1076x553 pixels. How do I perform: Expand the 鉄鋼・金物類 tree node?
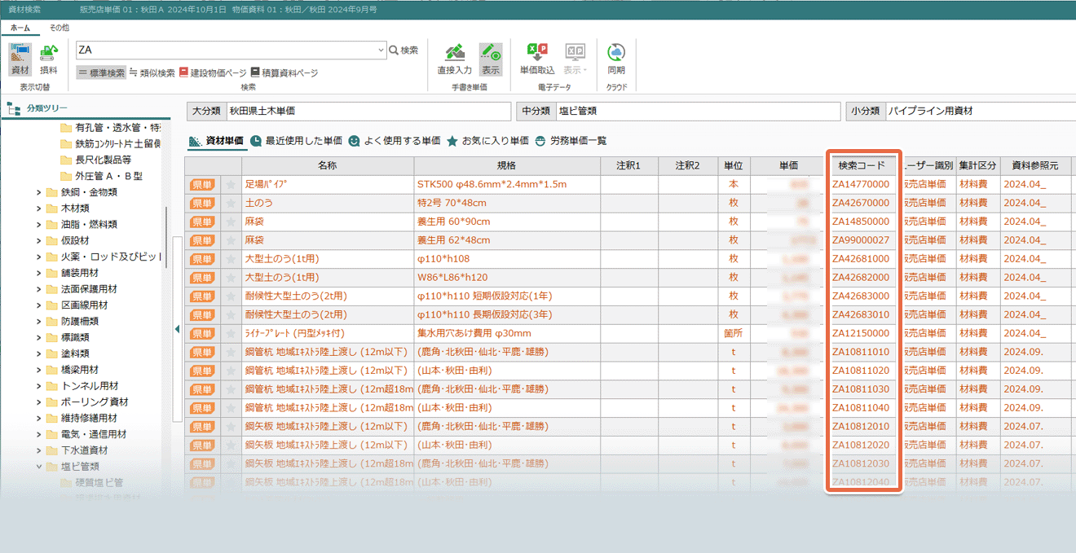pyautogui.click(x=39, y=192)
